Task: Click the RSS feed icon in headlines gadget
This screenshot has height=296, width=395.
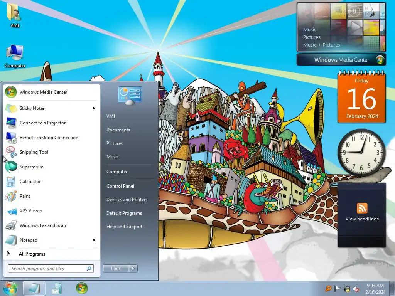Action: pyautogui.click(x=362, y=208)
